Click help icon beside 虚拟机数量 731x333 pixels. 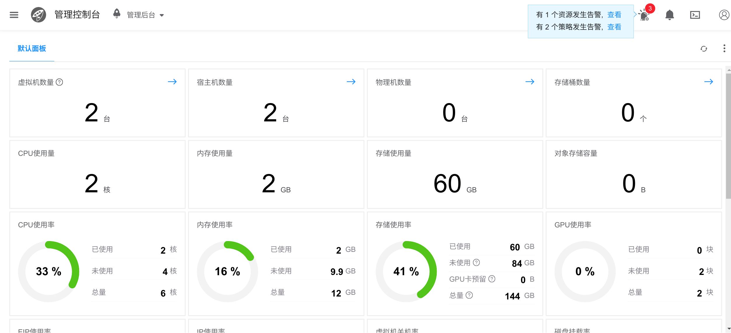60,82
